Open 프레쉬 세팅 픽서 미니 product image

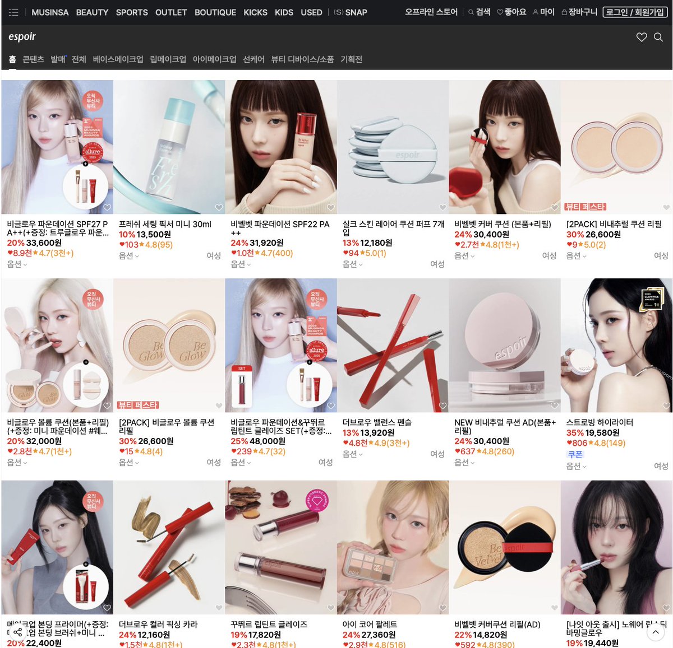click(169, 147)
